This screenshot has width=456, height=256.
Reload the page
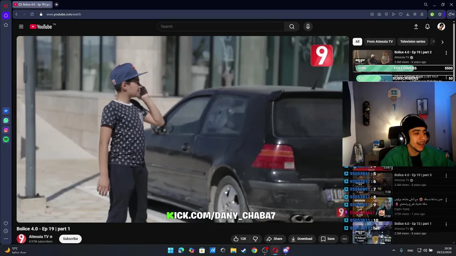32,14
